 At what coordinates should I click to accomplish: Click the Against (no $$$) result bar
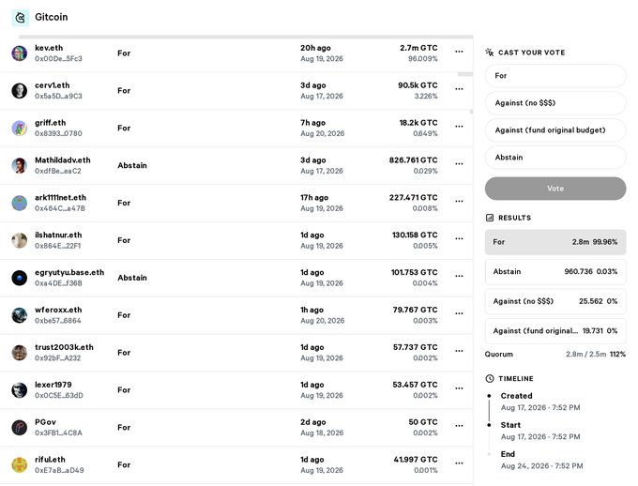(x=555, y=301)
